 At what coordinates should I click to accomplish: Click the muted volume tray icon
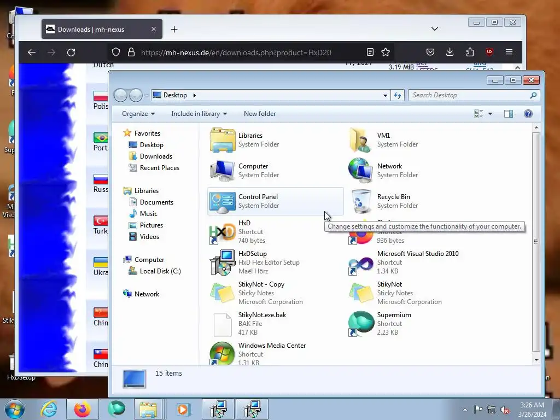point(505,410)
